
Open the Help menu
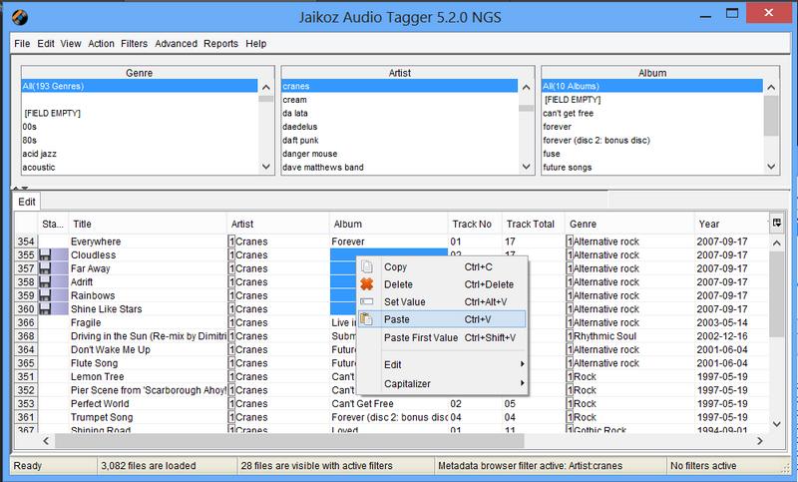coord(255,44)
